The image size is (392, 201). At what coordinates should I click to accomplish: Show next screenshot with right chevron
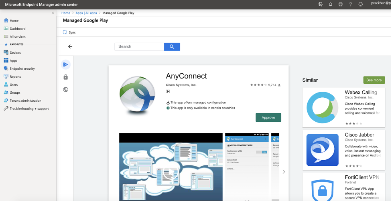[x=284, y=172]
